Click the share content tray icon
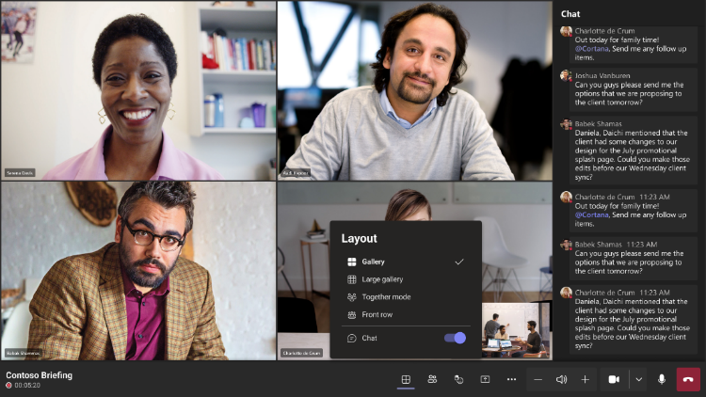 (485, 379)
